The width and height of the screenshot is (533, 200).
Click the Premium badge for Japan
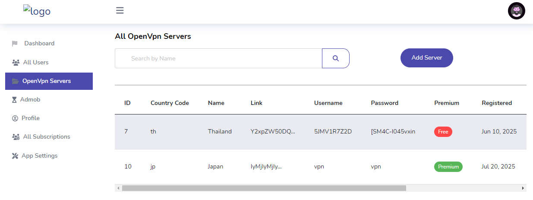(x=448, y=167)
